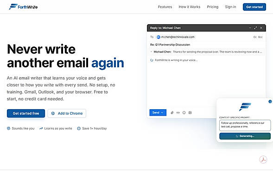
Task: Click the Send button
Action: pos(158,112)
